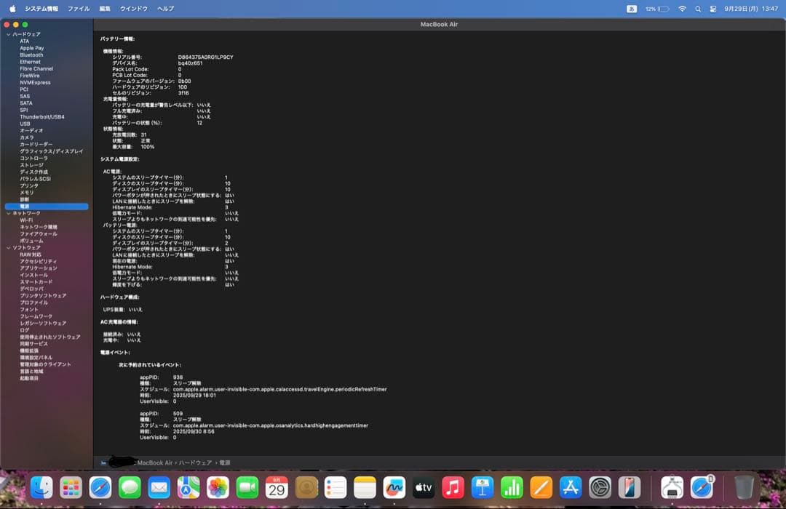Viewport: 786px width, 509px height.
Task: Click the battery 12% indicator
Action: point(656,9)
